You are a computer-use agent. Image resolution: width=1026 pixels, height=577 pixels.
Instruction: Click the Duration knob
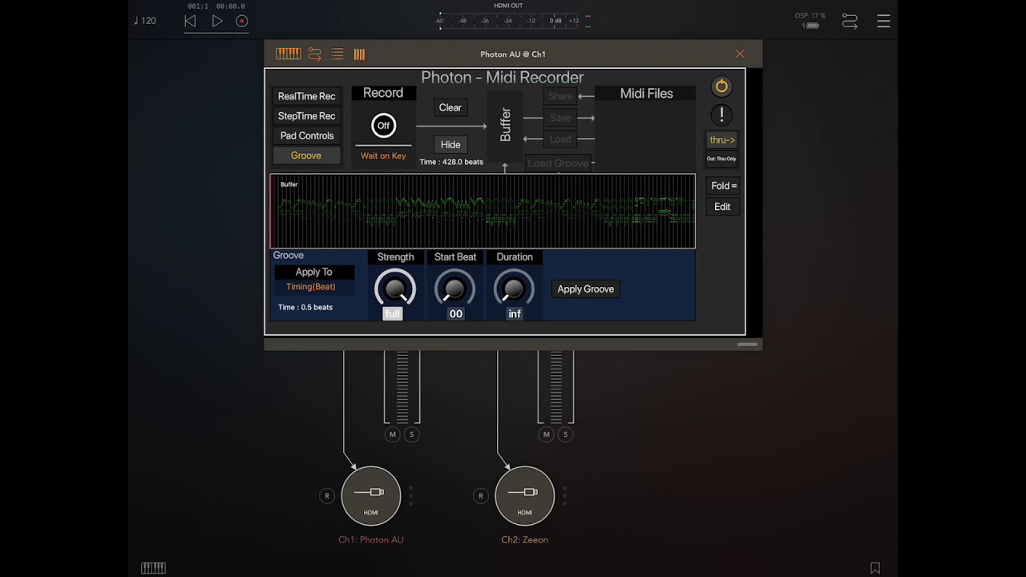click(514, 288)
